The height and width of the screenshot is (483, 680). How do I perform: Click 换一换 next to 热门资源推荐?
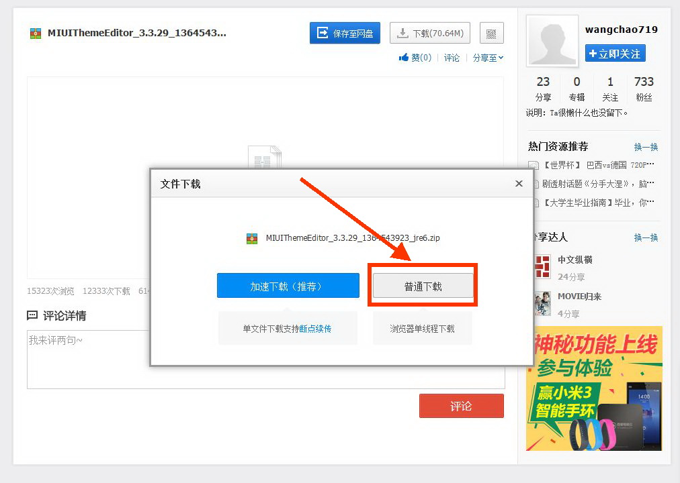[x=646, y=147]
